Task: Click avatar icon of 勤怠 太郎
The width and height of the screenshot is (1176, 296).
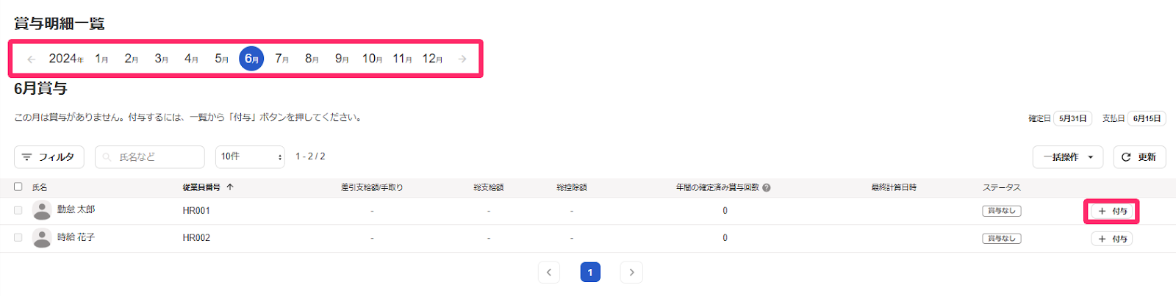Action: coord(42,210)
